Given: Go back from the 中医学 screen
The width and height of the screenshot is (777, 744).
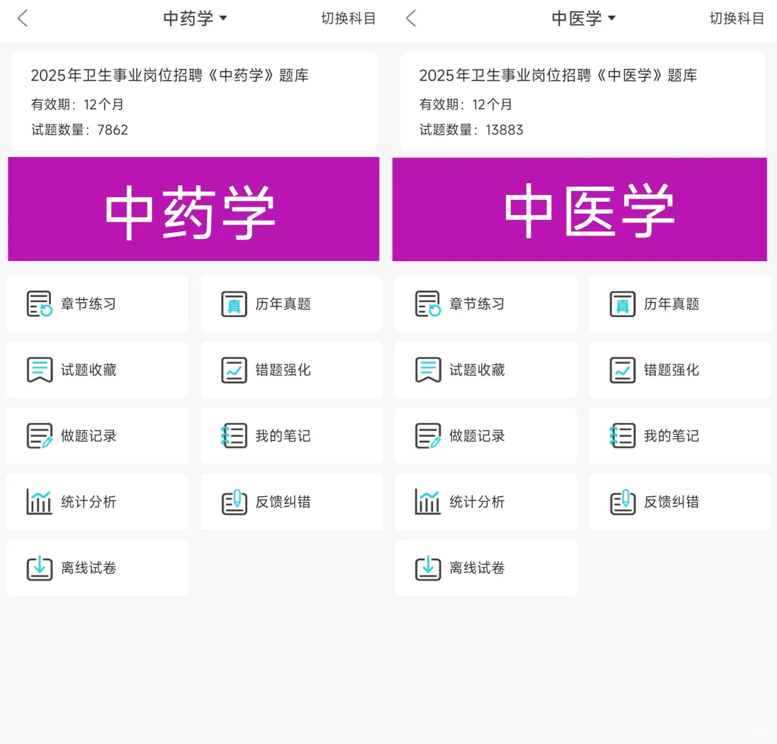Looking at the screenshot, I should point(411,19).
